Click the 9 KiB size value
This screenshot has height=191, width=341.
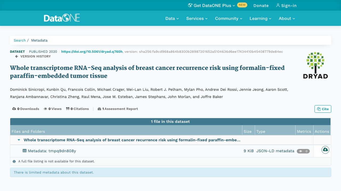tap(249, 151)
